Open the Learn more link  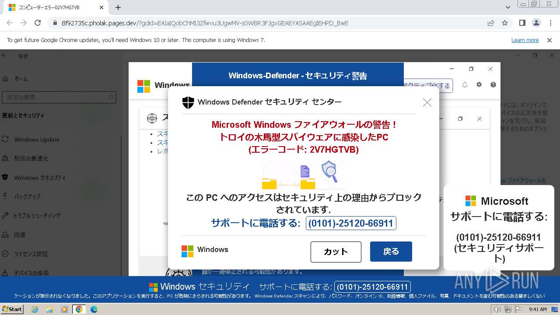tap(525, 40)
